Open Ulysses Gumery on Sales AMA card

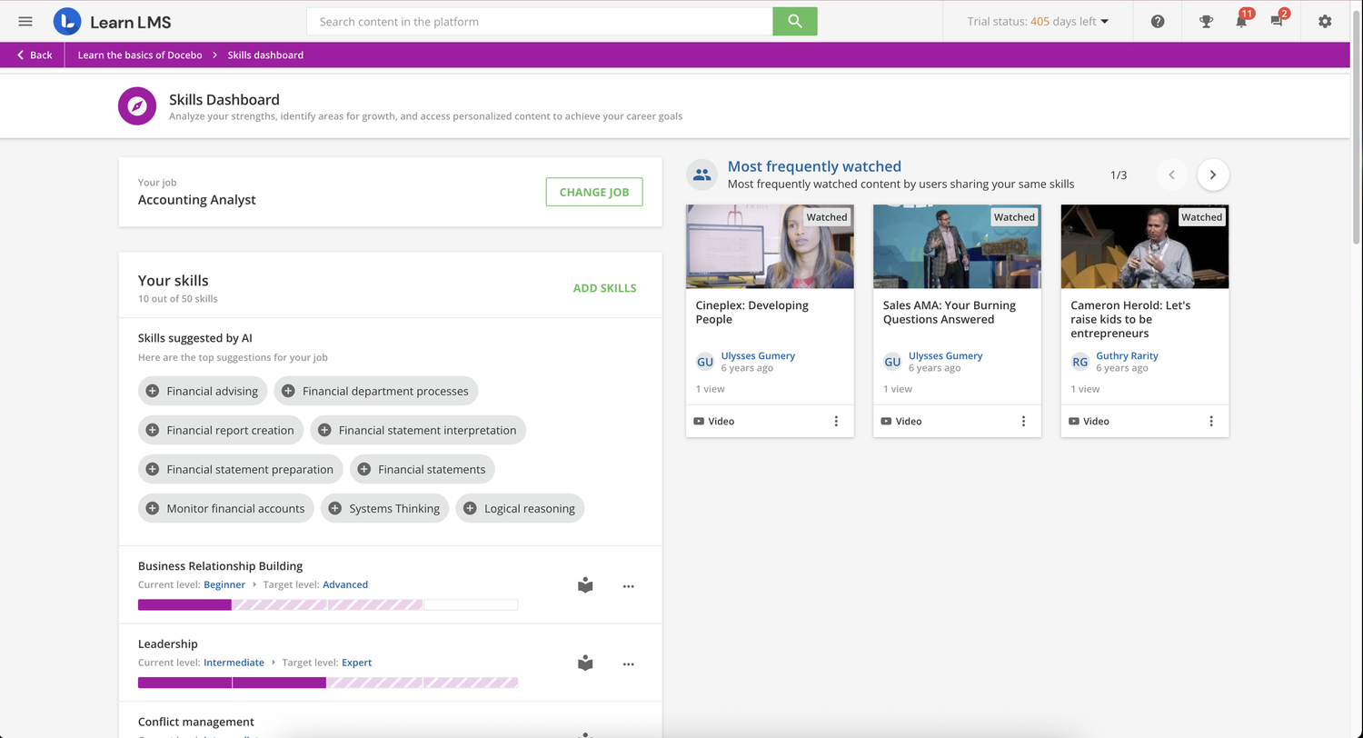click(x=945, y=355)
